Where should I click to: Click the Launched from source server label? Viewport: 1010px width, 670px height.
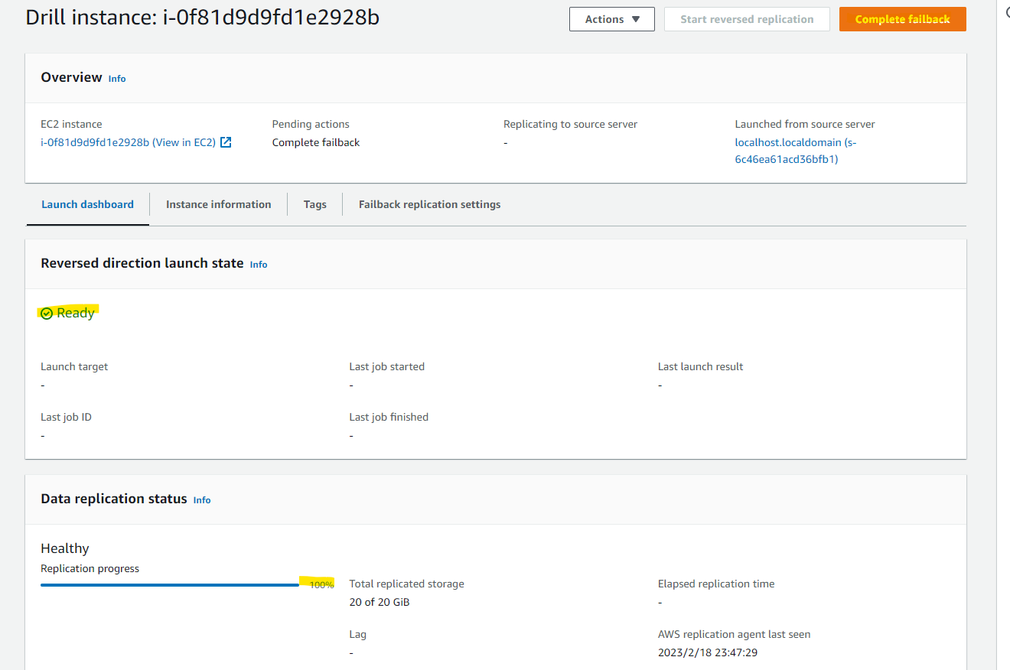coord(805,124)
